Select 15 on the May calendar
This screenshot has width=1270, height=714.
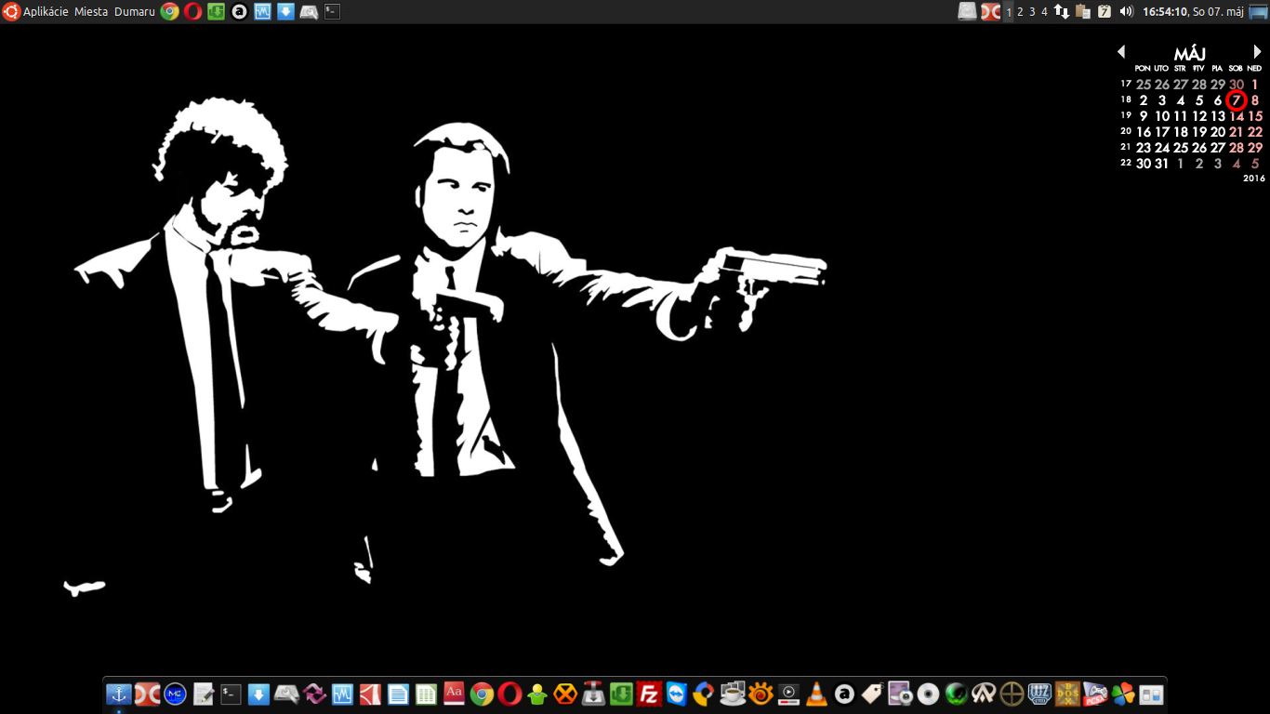(x=1255, y=116)
